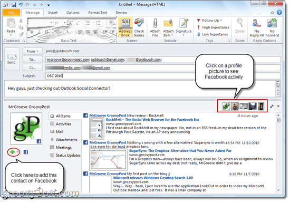The image size is (290, 202).
Task: Show Activities in People Pane
Action: (63, 124)
